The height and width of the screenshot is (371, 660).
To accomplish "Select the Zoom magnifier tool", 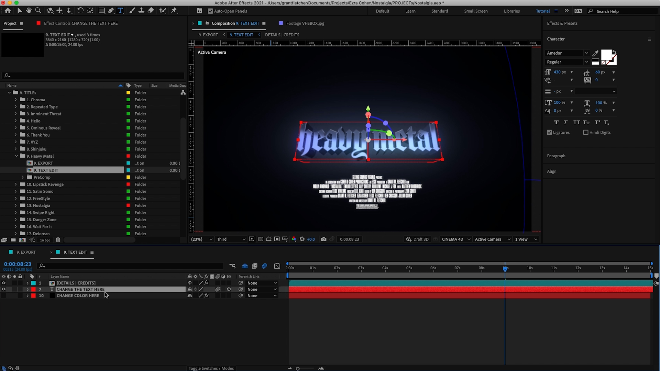I will coord(38,11).
